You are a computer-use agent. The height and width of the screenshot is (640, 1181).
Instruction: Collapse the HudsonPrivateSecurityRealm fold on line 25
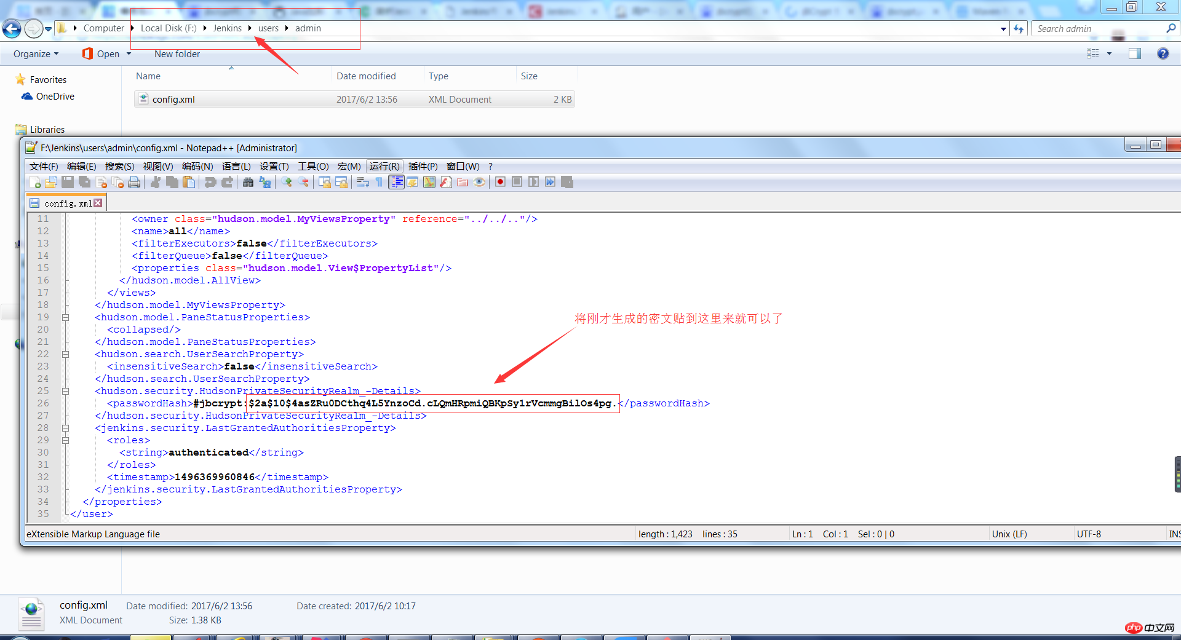(65, 392)
